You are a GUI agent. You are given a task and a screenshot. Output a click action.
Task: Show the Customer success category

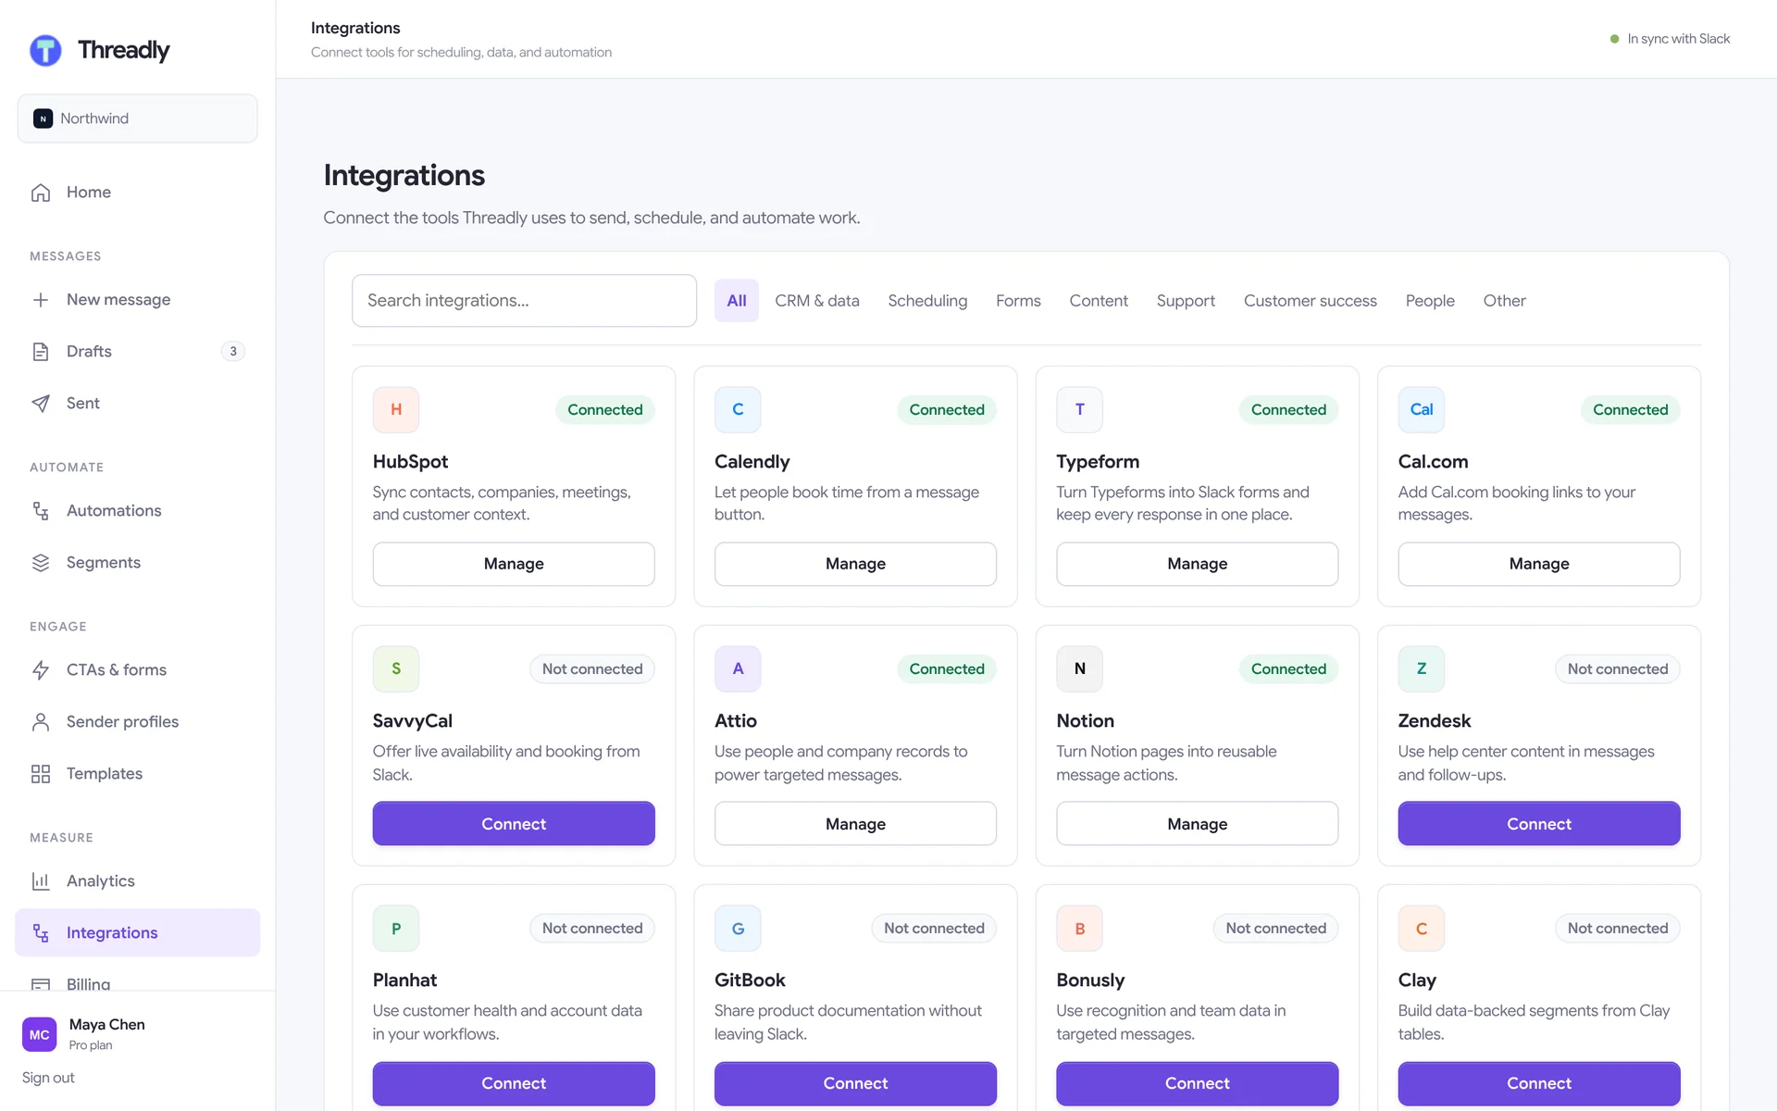(x=1311, y=301)
